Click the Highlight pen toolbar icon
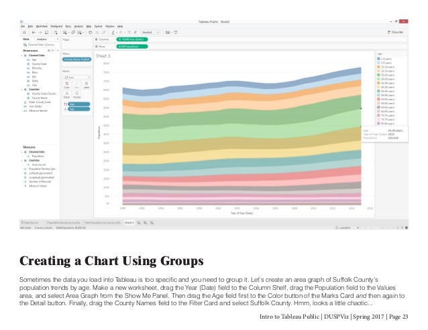Image resolution: width=428 pixels, height=330 pixels. tap(113, 32)
